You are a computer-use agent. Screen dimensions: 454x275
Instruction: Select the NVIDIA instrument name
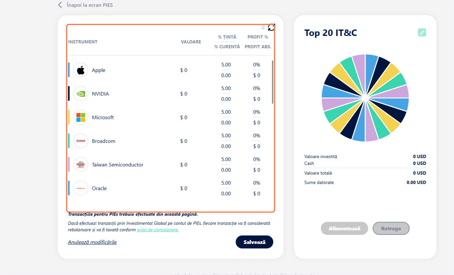(x=100, y=94)
